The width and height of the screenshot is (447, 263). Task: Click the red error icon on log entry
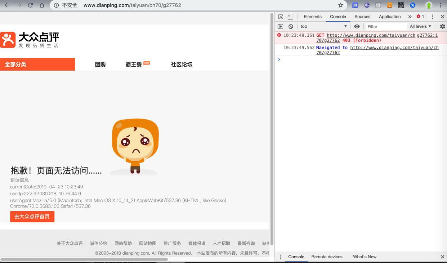(279, 35)
